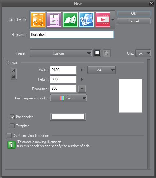The width and height of the screenshot is (156, 178).
Task: Open the A4 paper size dropdown
Action: click(102, 70)
